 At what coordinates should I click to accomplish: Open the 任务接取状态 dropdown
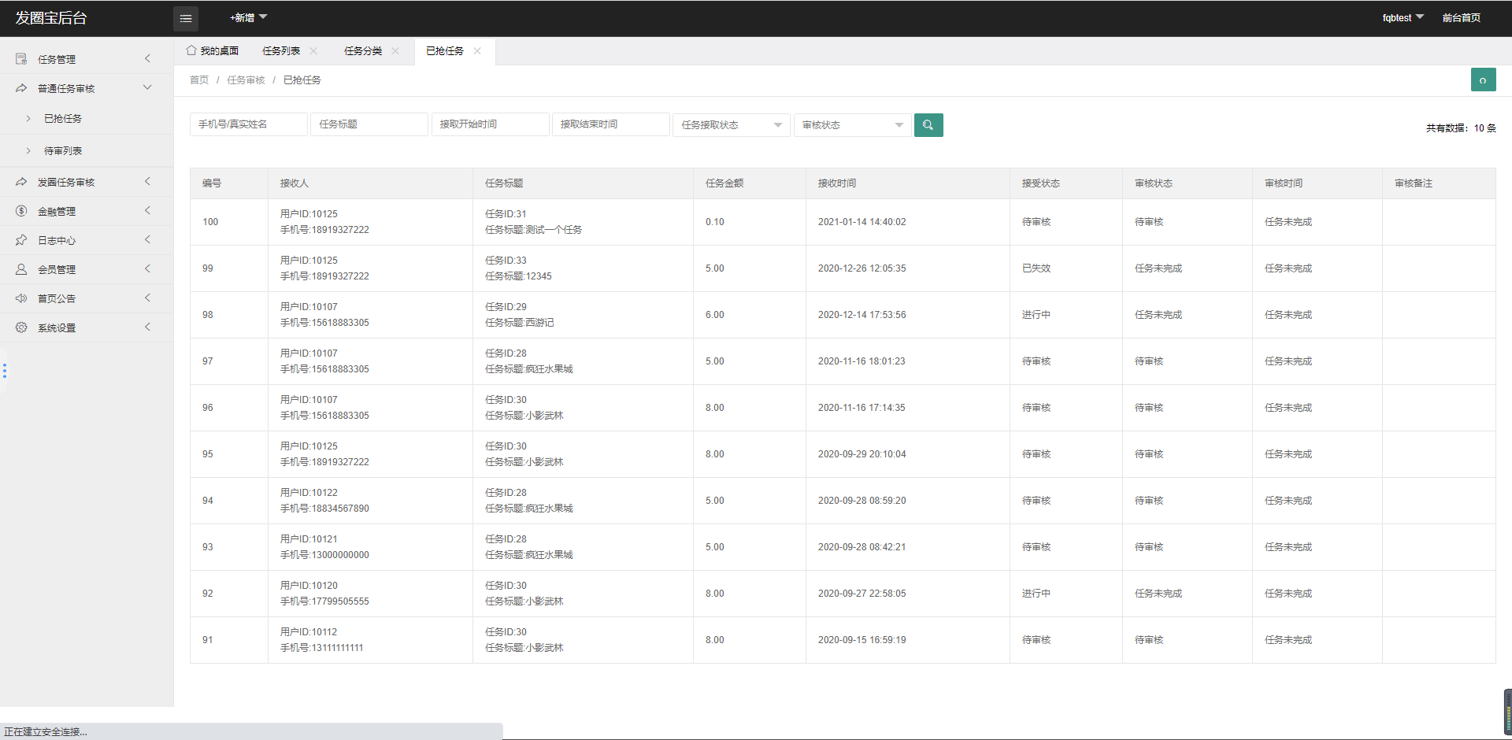coord(732,125)
